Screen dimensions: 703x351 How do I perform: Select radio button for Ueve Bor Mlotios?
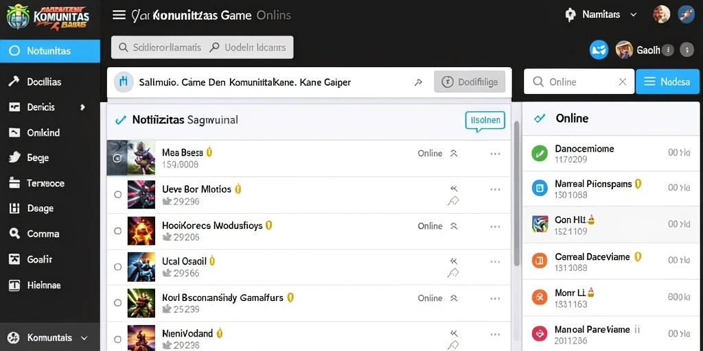coord(117,195)
